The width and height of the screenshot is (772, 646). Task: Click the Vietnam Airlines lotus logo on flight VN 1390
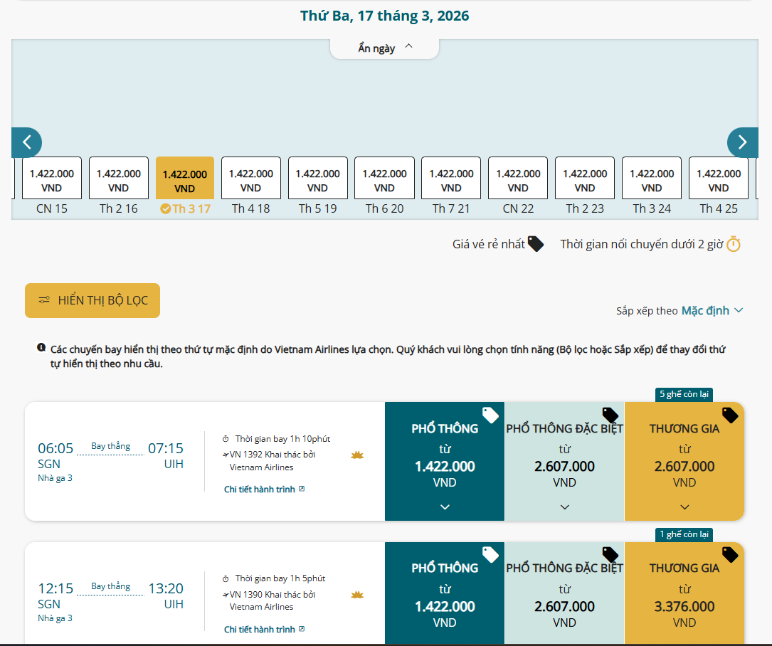click(357, 595)
